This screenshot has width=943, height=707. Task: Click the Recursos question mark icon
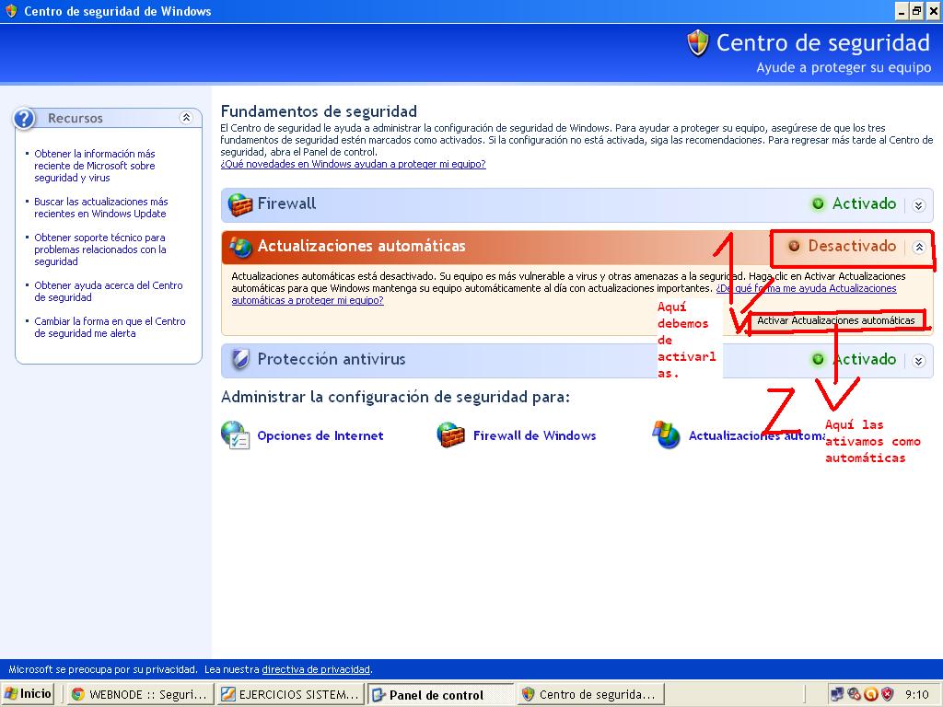pos(25,118)
